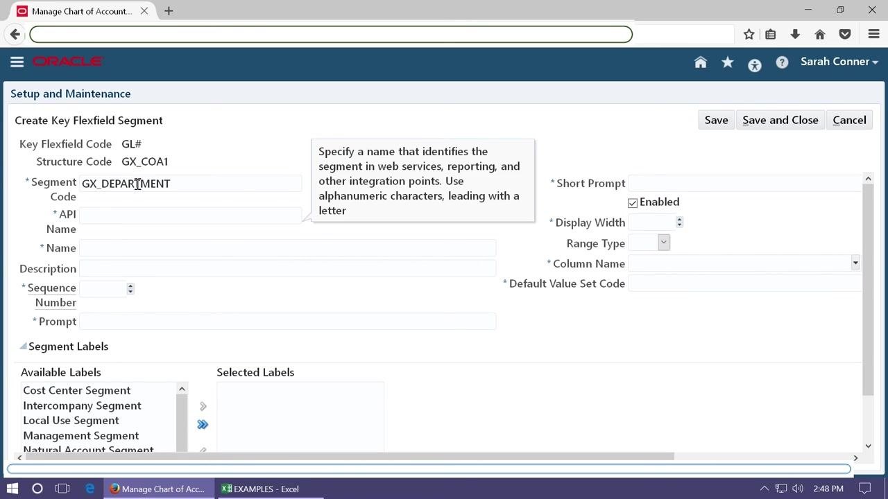888x499 pixels.
Task: Go to Oracle Home via house icon
Action: [x=701, y=62]
